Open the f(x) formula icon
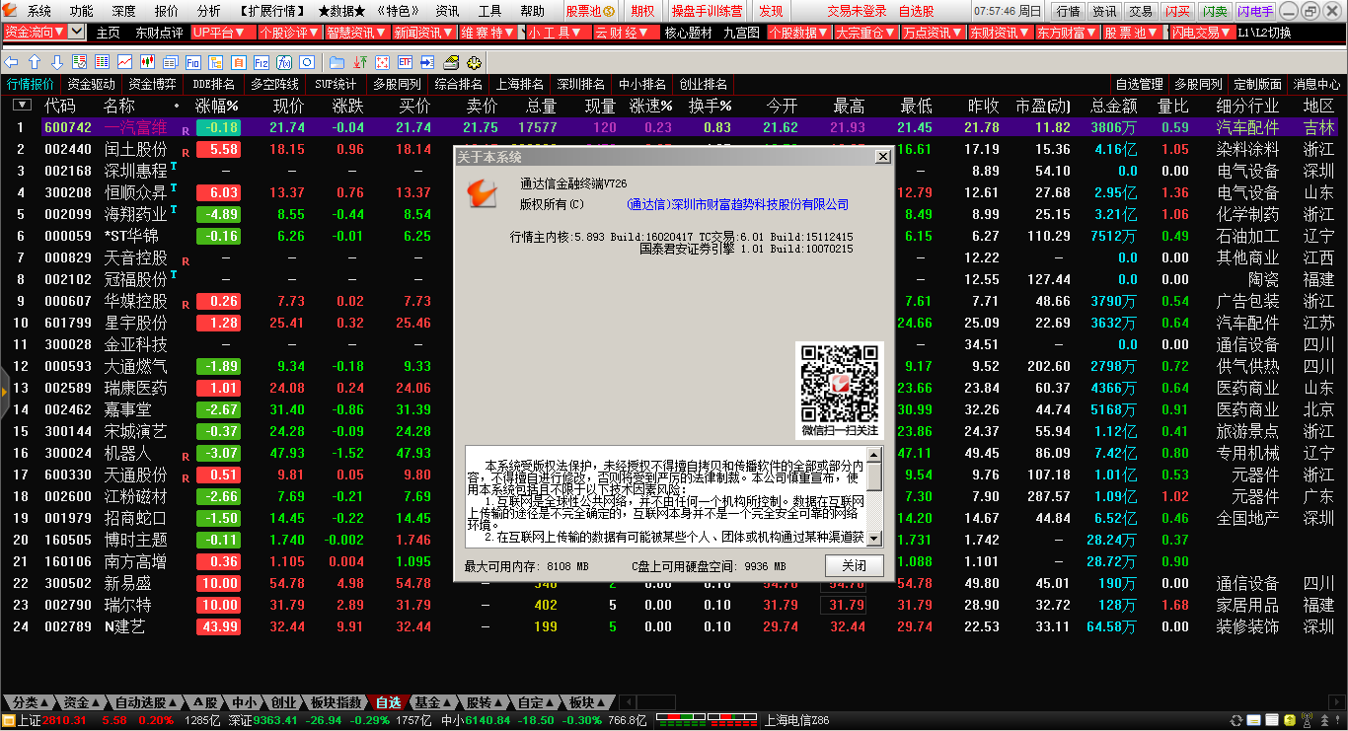 pyautogui.click(x=284, y=62)
